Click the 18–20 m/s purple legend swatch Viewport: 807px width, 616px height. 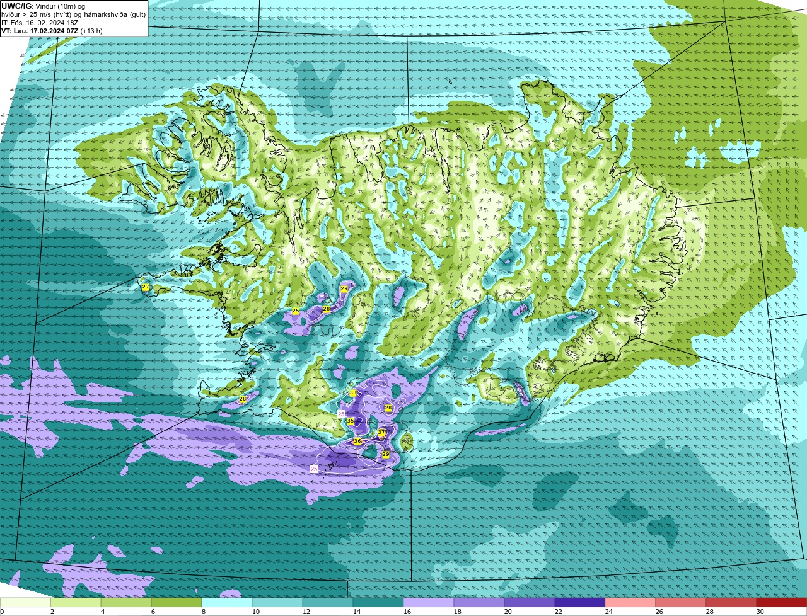tap(479, 602)
